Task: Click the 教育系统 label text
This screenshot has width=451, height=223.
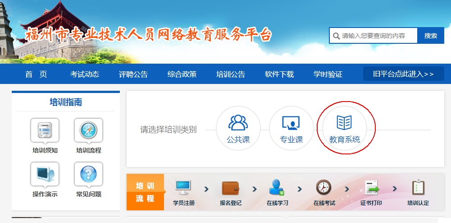Action: click(345, 140)
